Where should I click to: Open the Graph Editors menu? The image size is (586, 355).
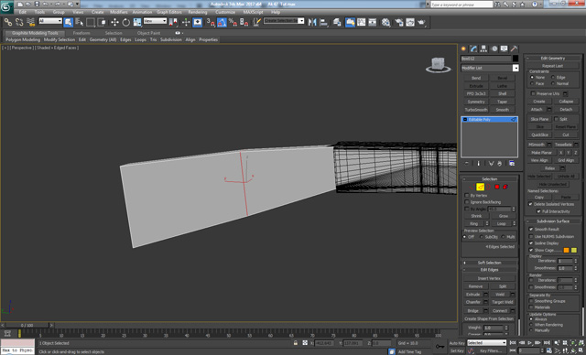[168, 12]
